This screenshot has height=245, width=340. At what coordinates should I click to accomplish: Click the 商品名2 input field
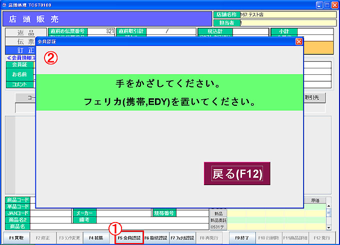pyautogui.click(x=50, y=220)
